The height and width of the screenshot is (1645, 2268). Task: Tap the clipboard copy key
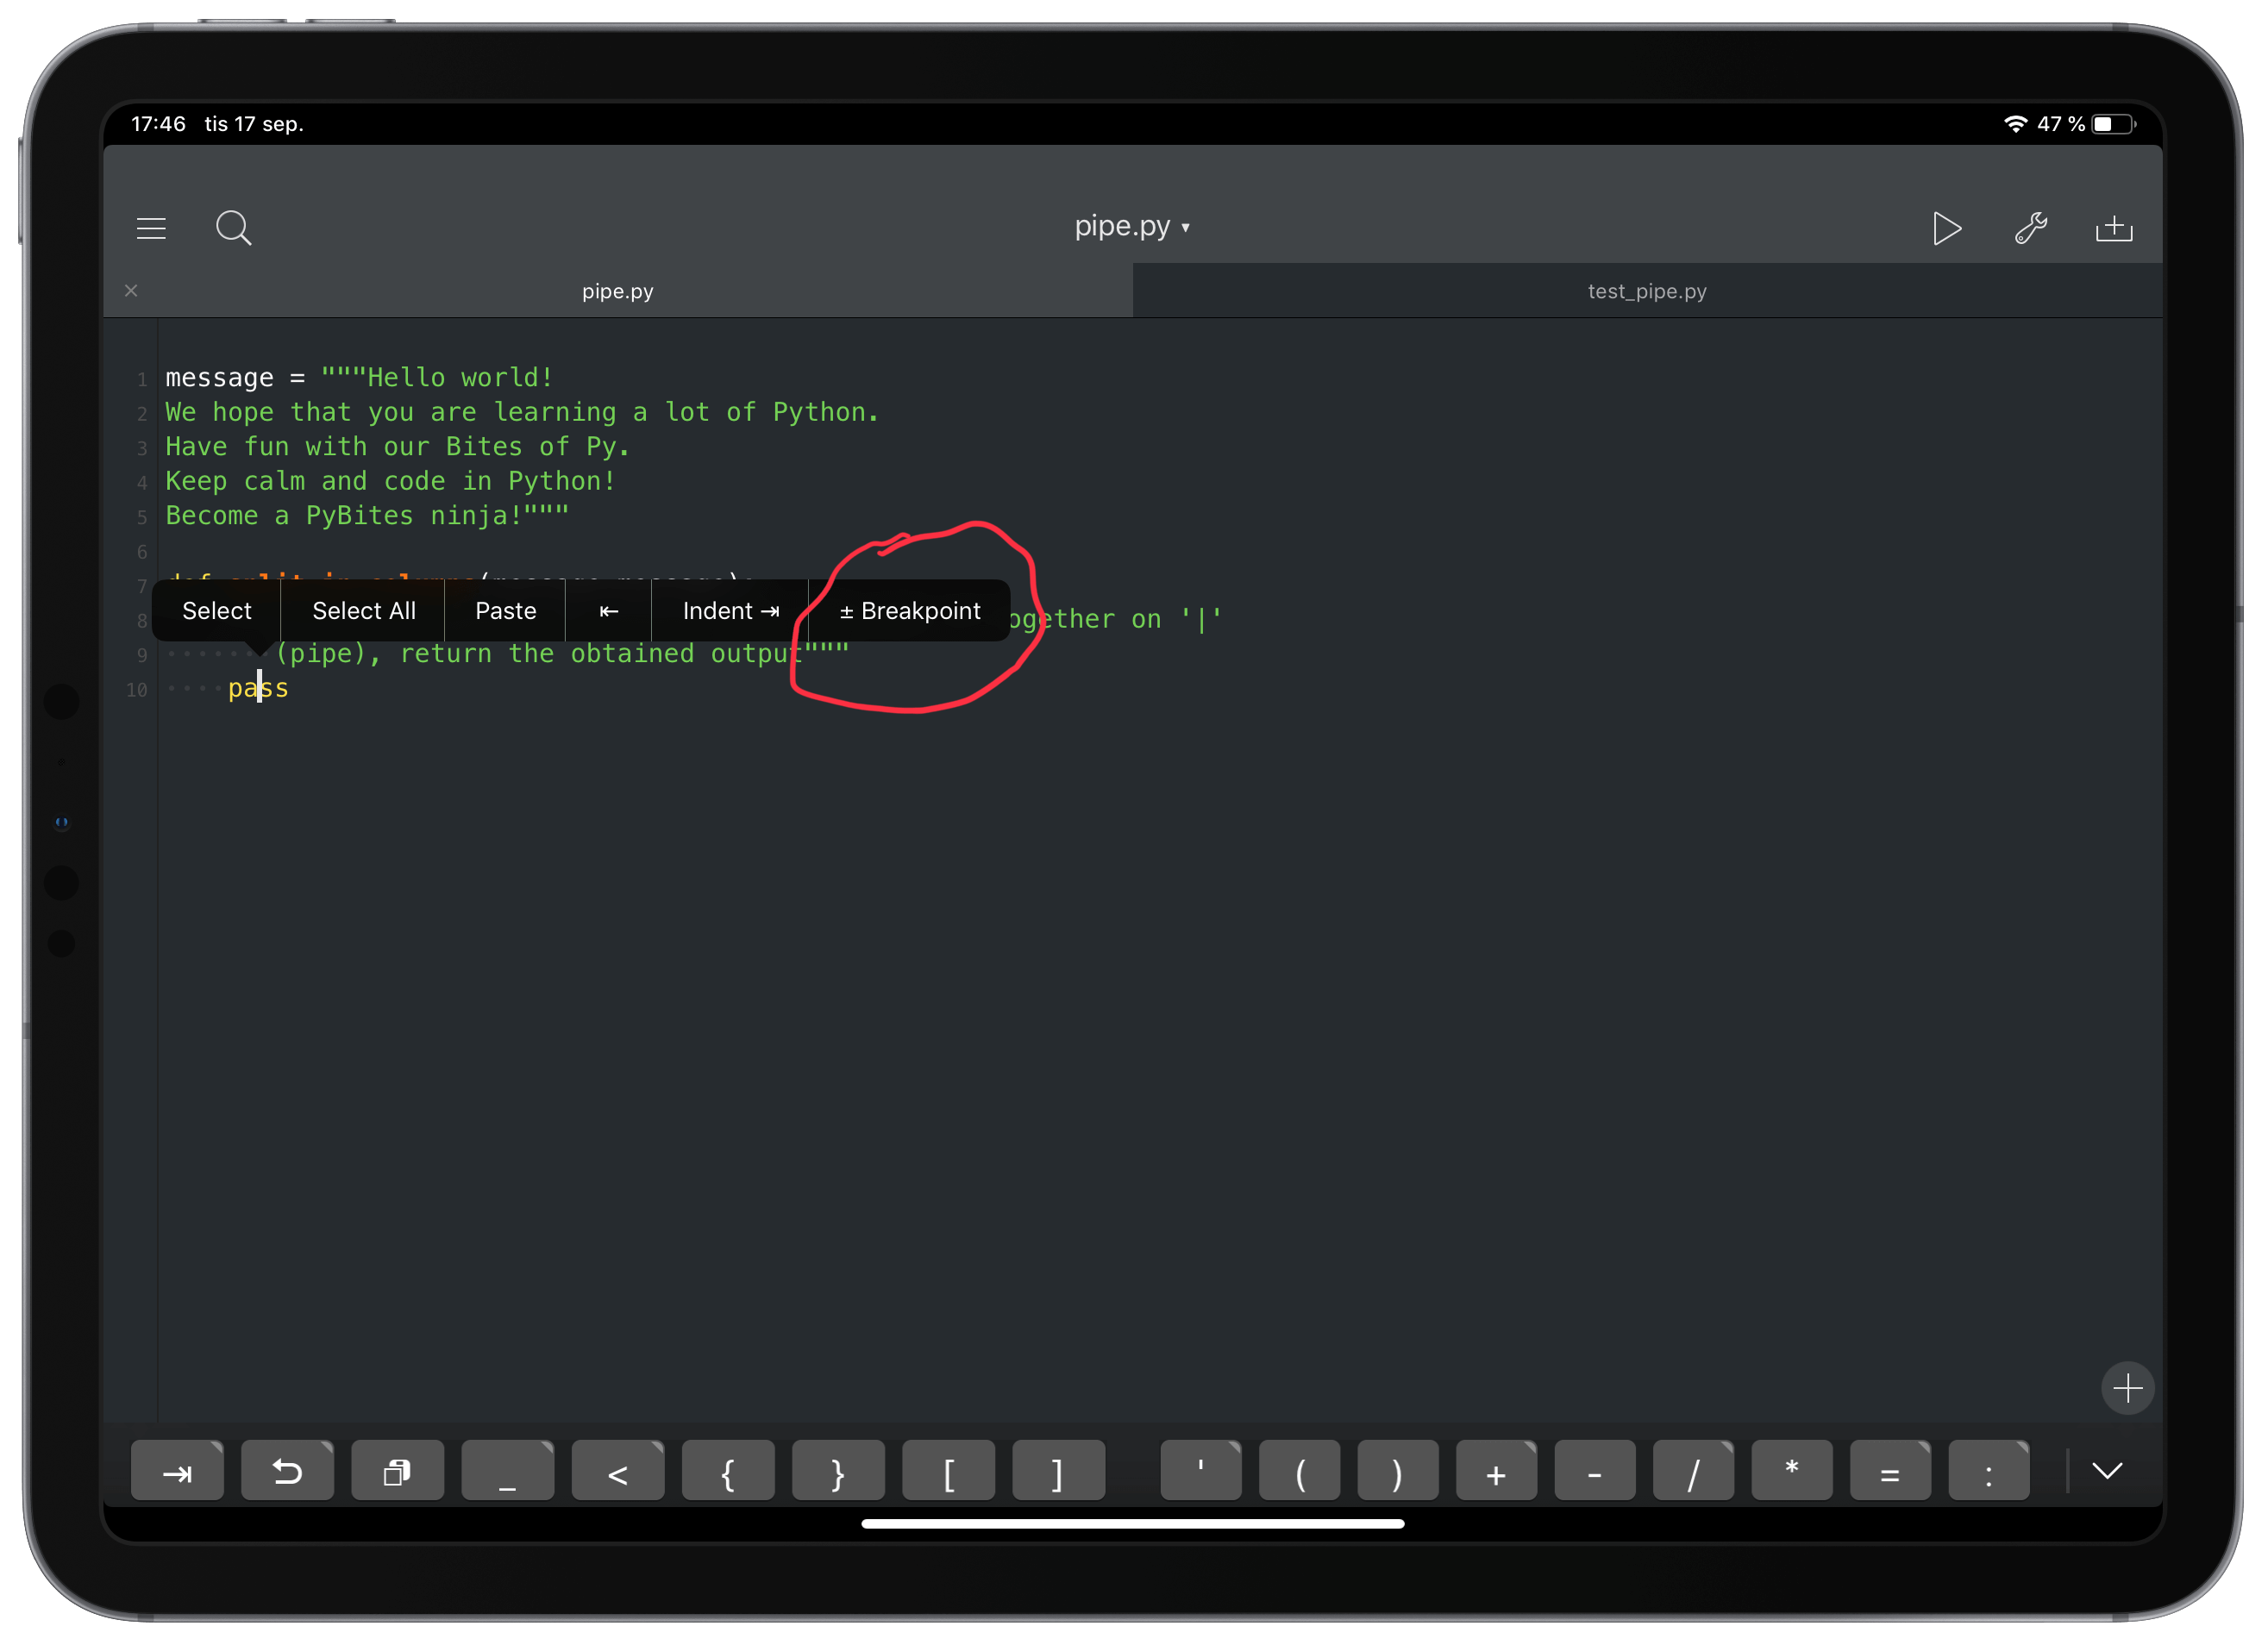pos(397,1471)
